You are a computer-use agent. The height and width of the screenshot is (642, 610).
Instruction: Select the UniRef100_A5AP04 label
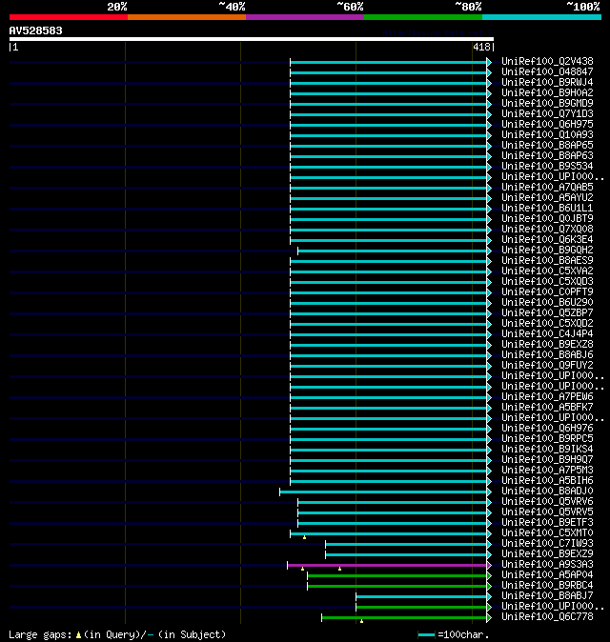[x=547, y=575]
